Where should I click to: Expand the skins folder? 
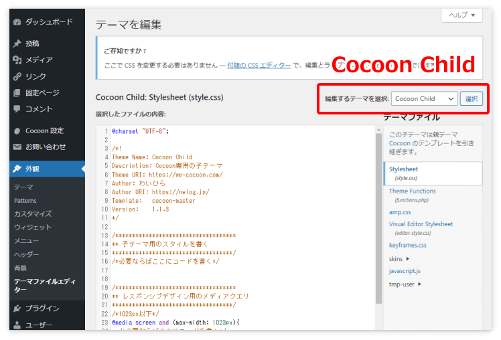(399, 258)
